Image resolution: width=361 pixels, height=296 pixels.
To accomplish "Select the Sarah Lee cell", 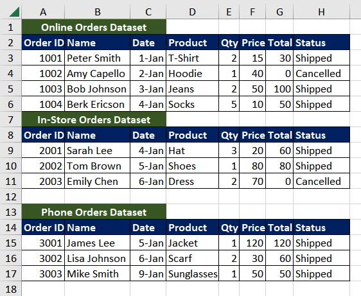I will click(98, 150).
